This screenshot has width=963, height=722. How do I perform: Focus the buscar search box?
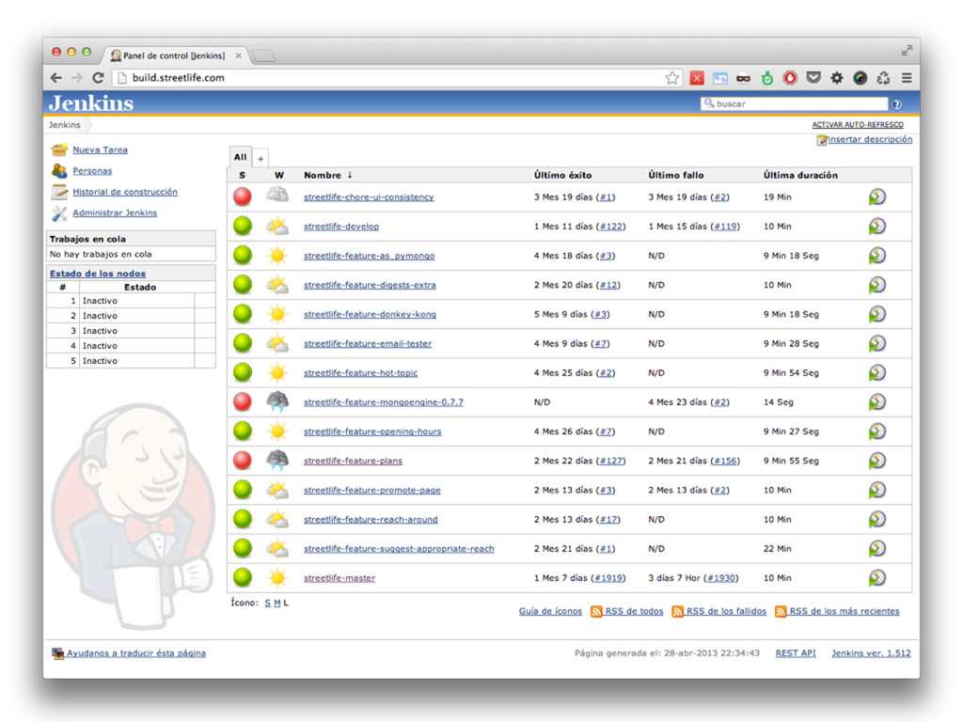[x=794, y=103]
